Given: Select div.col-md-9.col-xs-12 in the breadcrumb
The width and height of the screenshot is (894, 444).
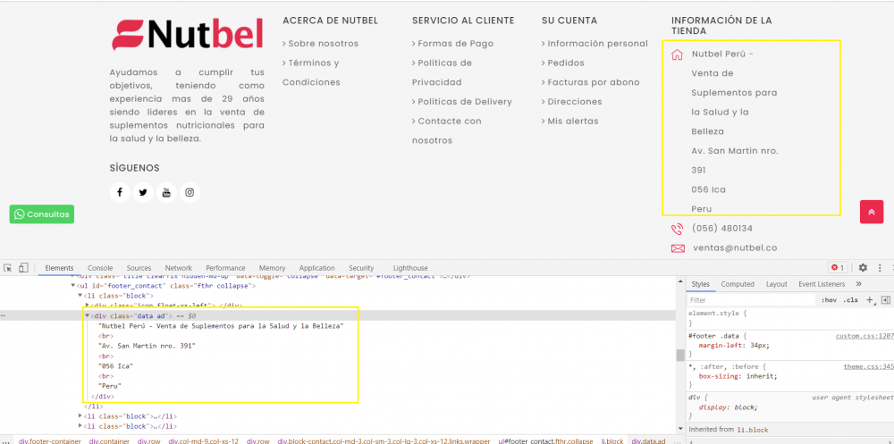Looking at the screenshot, I should (x=204, y=441).
